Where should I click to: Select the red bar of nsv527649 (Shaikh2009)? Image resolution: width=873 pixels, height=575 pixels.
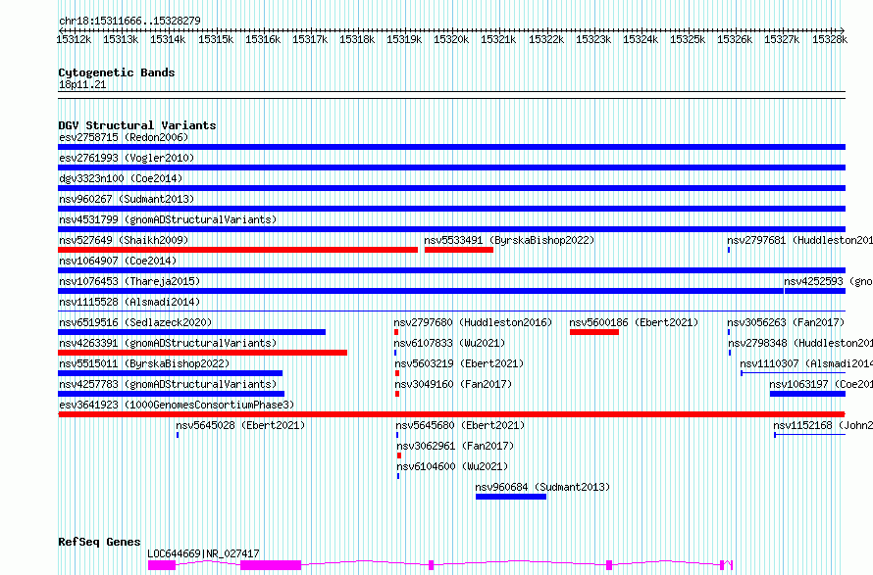tap(237, 250)
